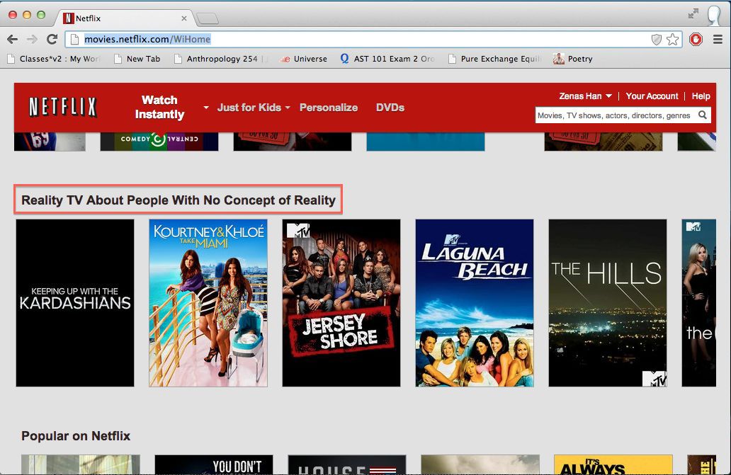Bookmark this page with the star icon

click(x=673, y=40)
